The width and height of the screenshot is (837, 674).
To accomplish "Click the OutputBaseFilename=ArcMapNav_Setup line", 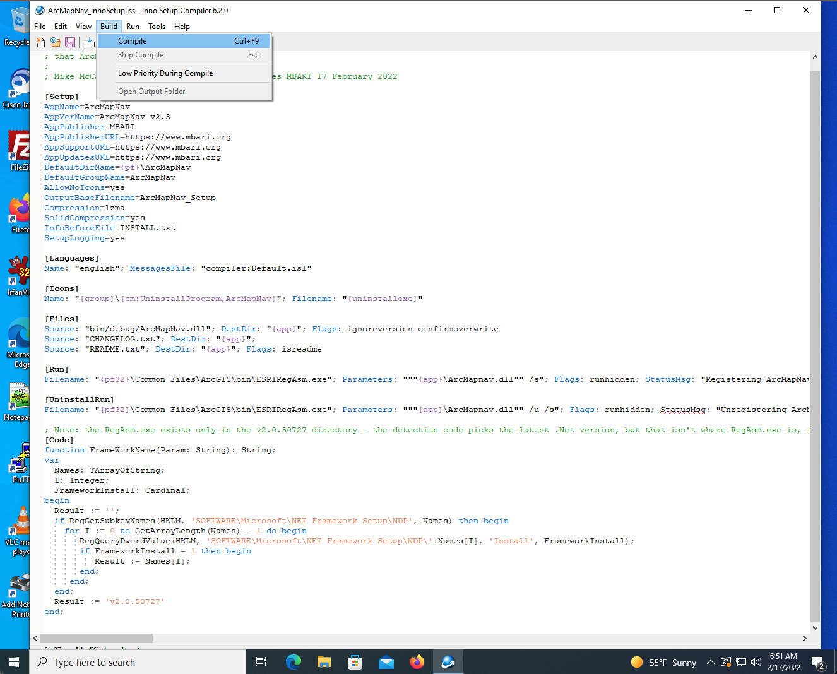I will [x=130, y=198].
